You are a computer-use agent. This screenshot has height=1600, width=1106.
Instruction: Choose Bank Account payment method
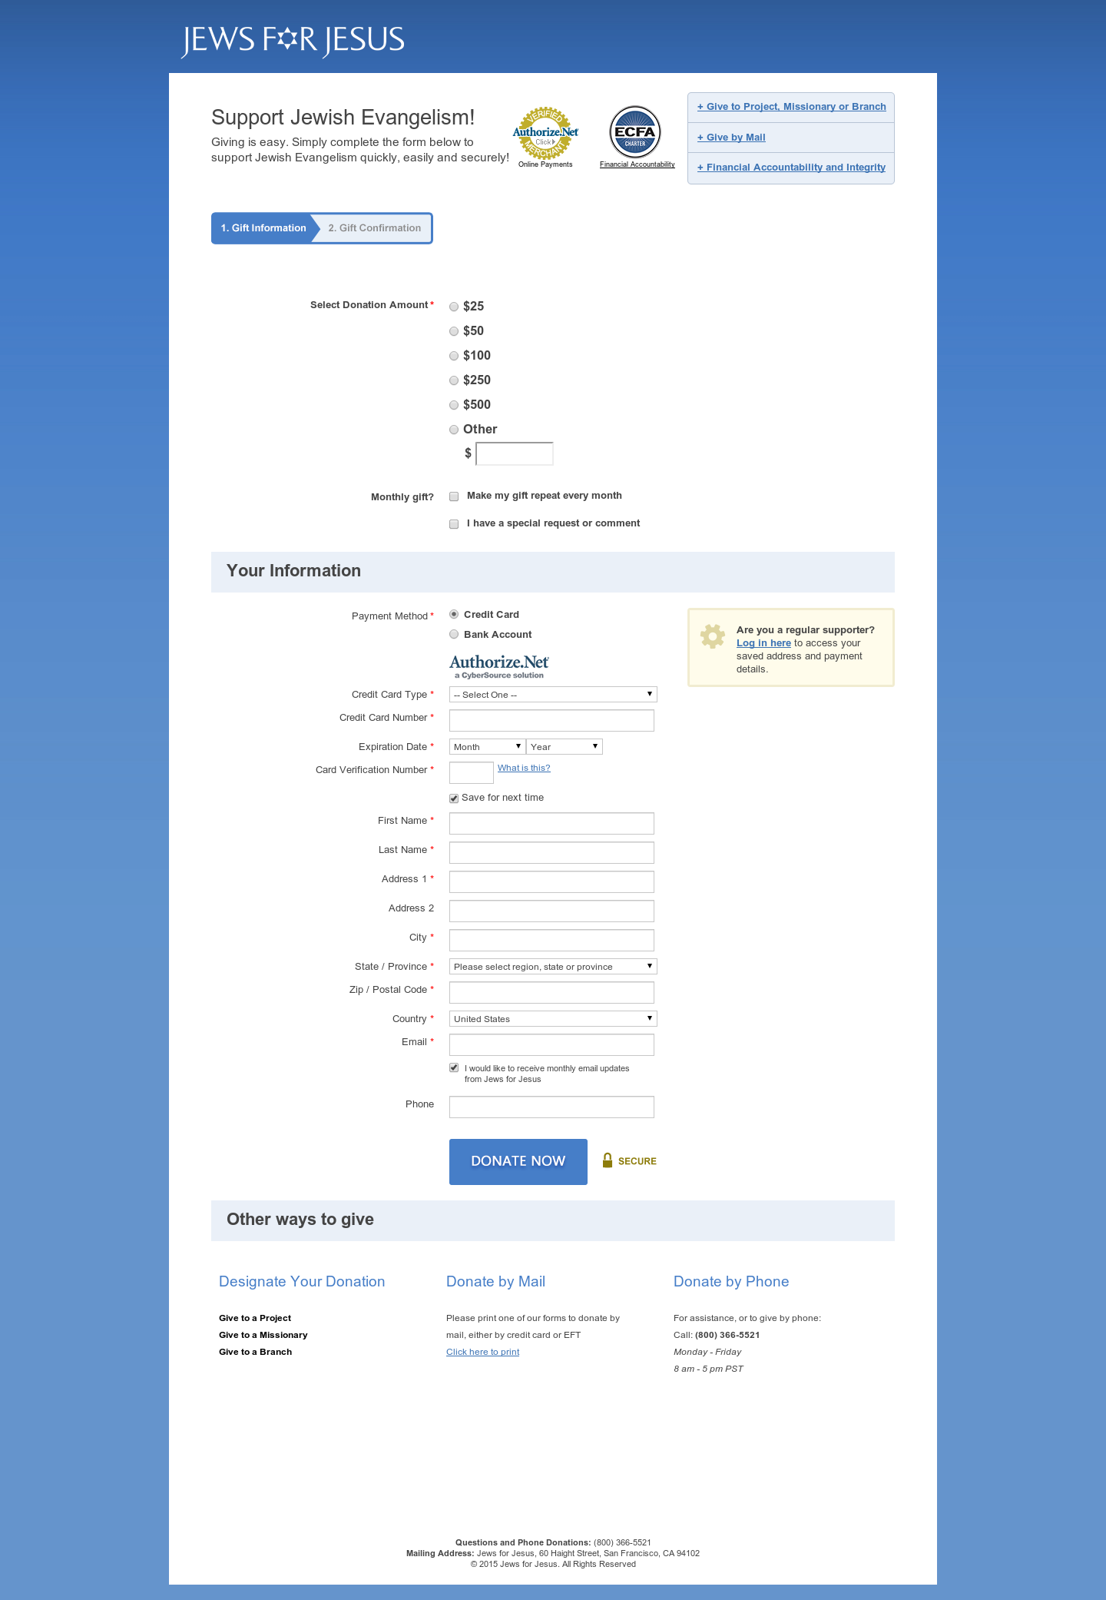454,635
